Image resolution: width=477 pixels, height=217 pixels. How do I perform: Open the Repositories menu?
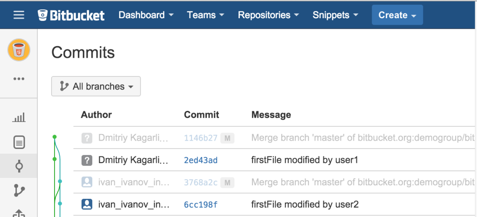point(268,15)
